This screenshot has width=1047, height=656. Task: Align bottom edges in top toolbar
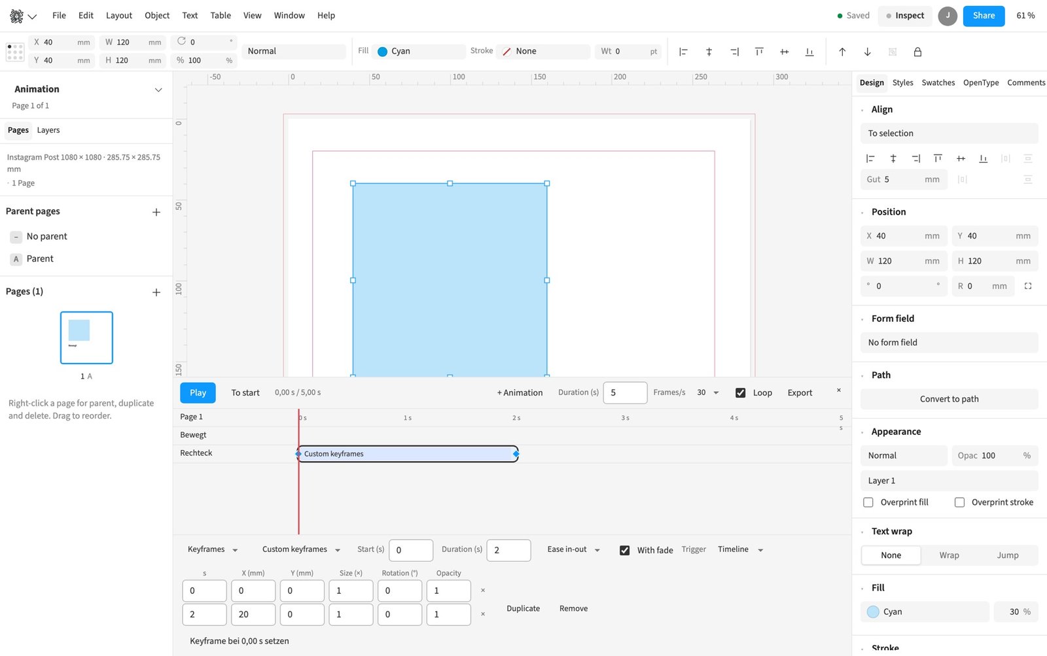[x=809, y=52]
